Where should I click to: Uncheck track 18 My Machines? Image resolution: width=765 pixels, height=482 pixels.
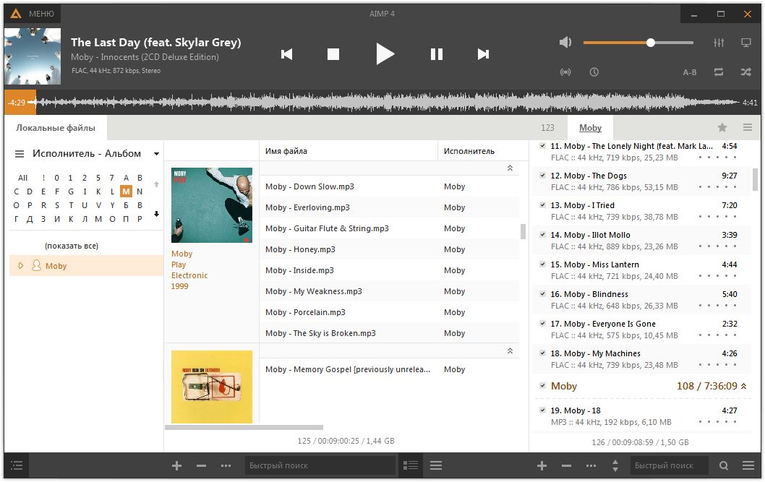tap(542, 353)
